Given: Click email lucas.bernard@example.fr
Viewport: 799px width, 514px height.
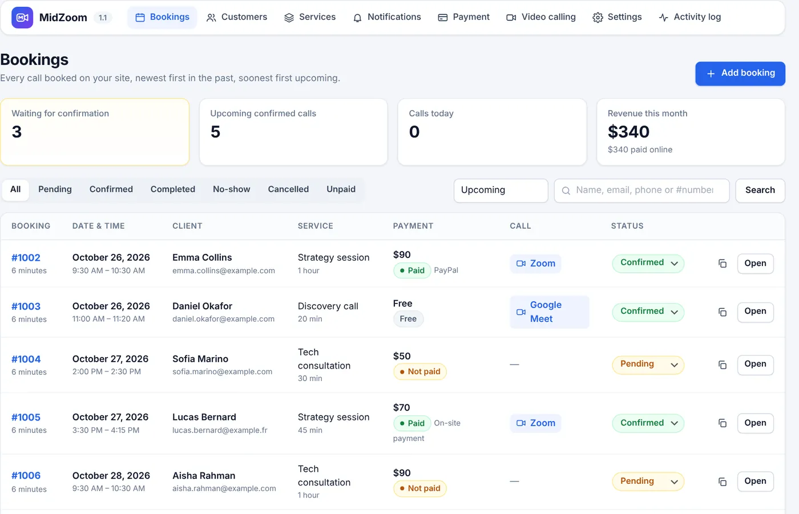Looking at the screenshot, I should (220, 430).
